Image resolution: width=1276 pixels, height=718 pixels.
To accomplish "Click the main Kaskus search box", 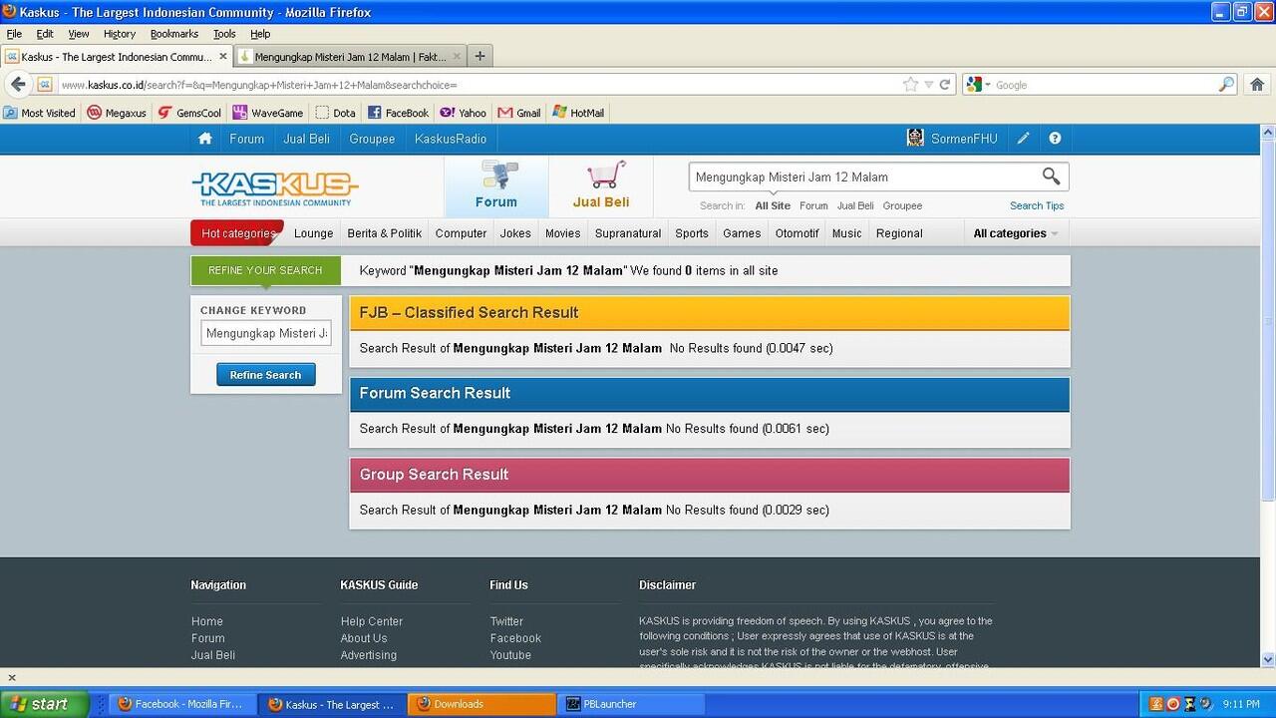I will pyautogui.click(x=862, y=177).
